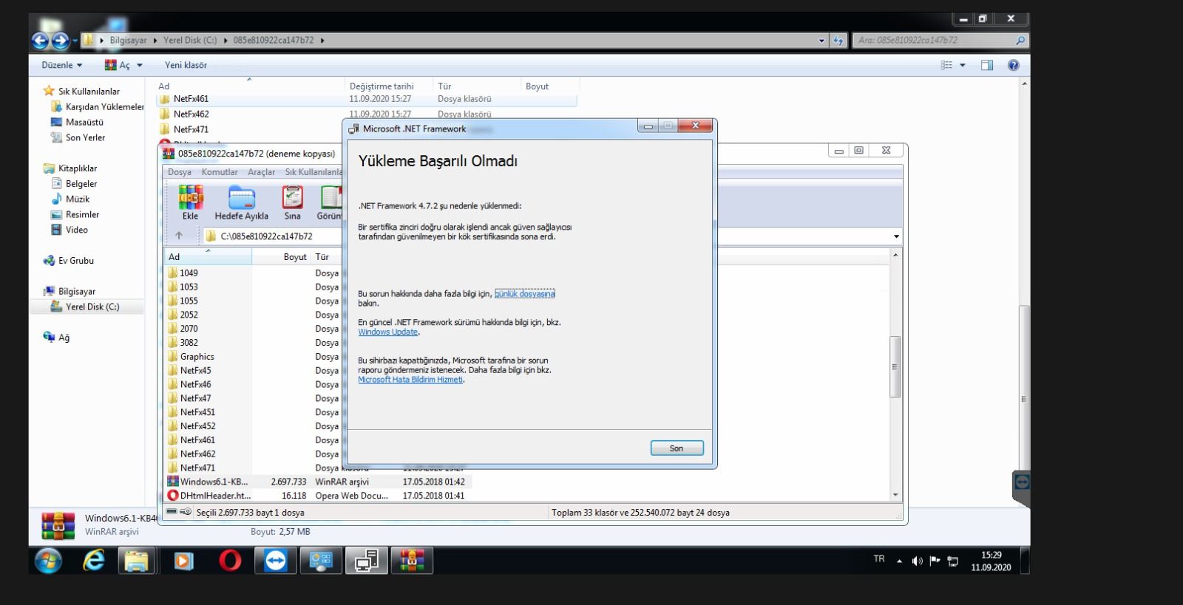The height and width of the screenshot is (605, 1183).
Task: Change the view layout icon in Explorer
Action: click(946, 65)
